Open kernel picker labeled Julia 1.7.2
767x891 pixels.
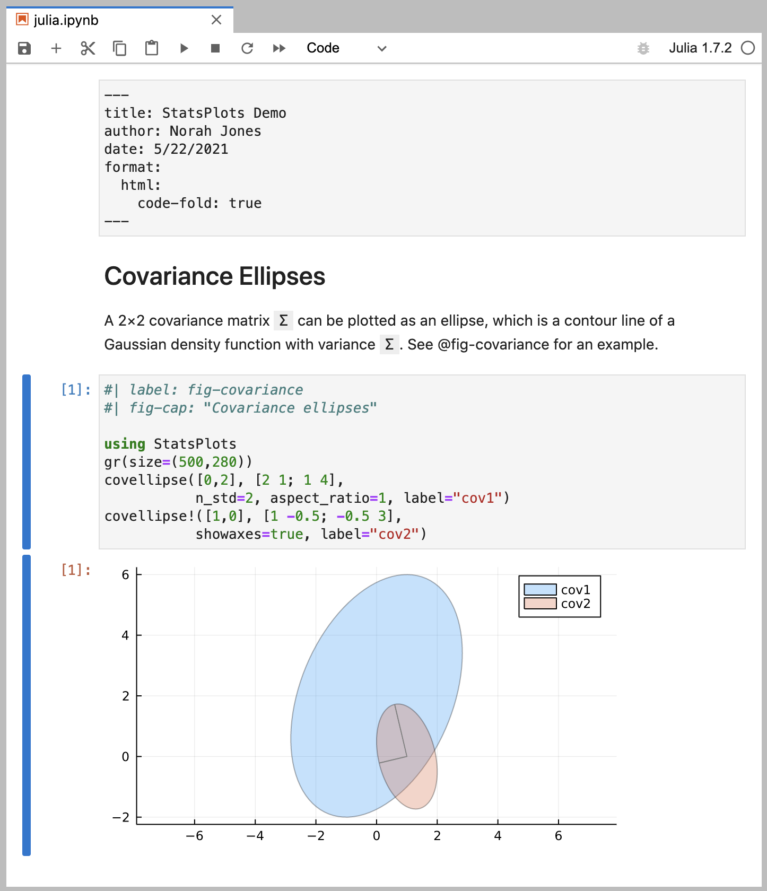[701, 48]
